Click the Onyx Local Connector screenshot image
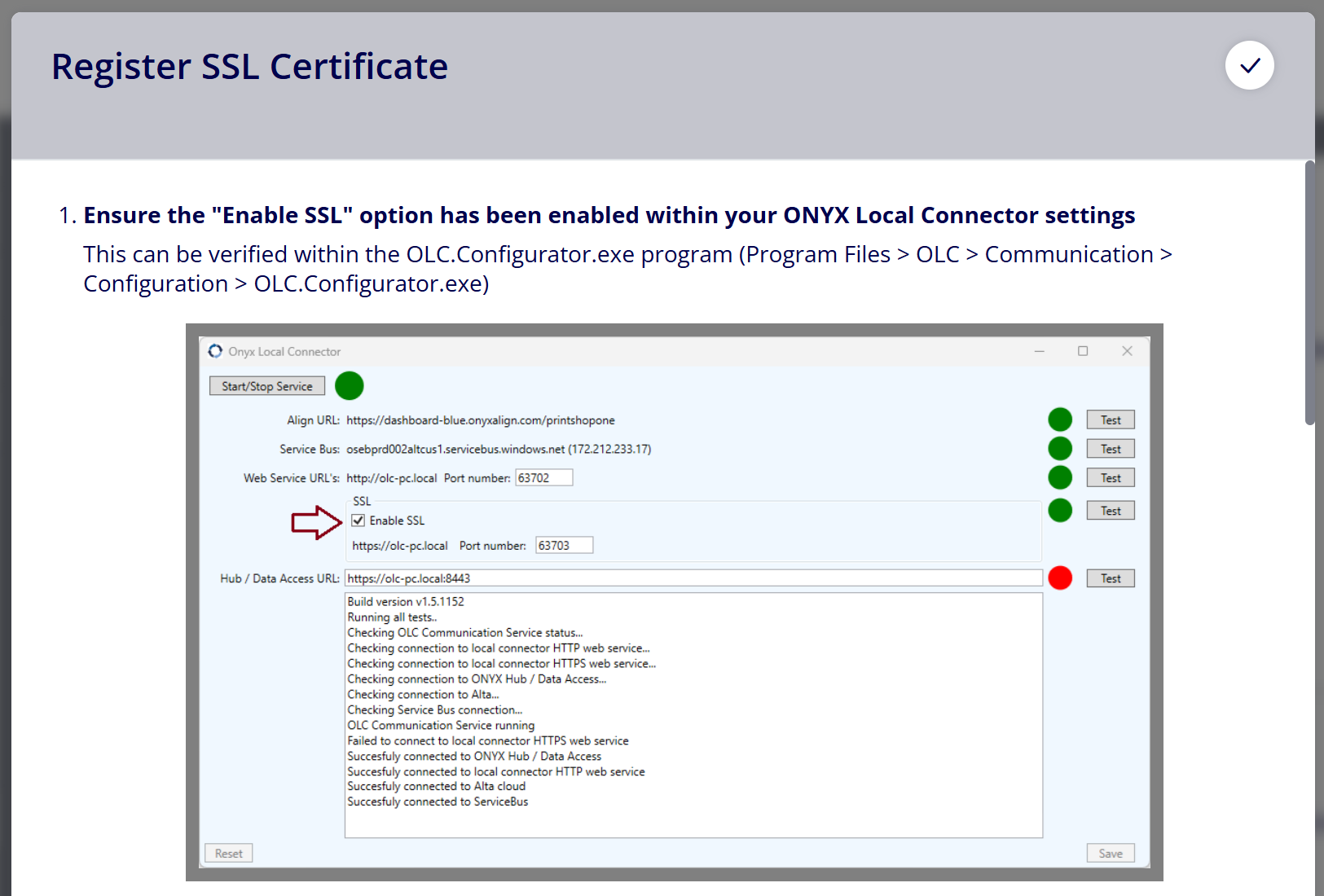Viewport: 1324px width, 896px height. (675, 603)
